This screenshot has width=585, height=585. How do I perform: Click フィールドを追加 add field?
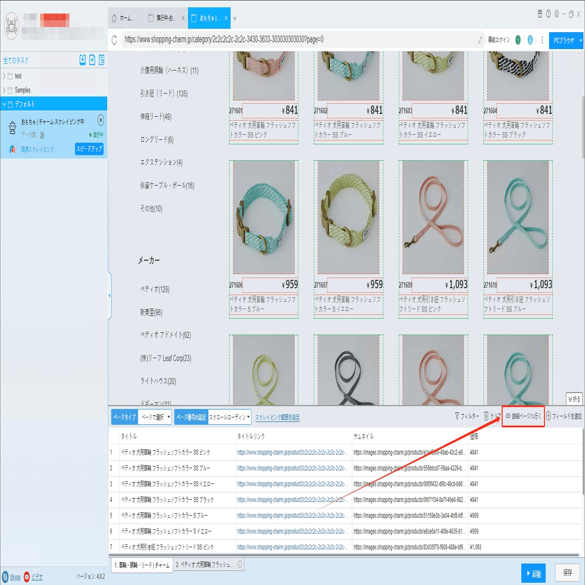coord(564,416)
